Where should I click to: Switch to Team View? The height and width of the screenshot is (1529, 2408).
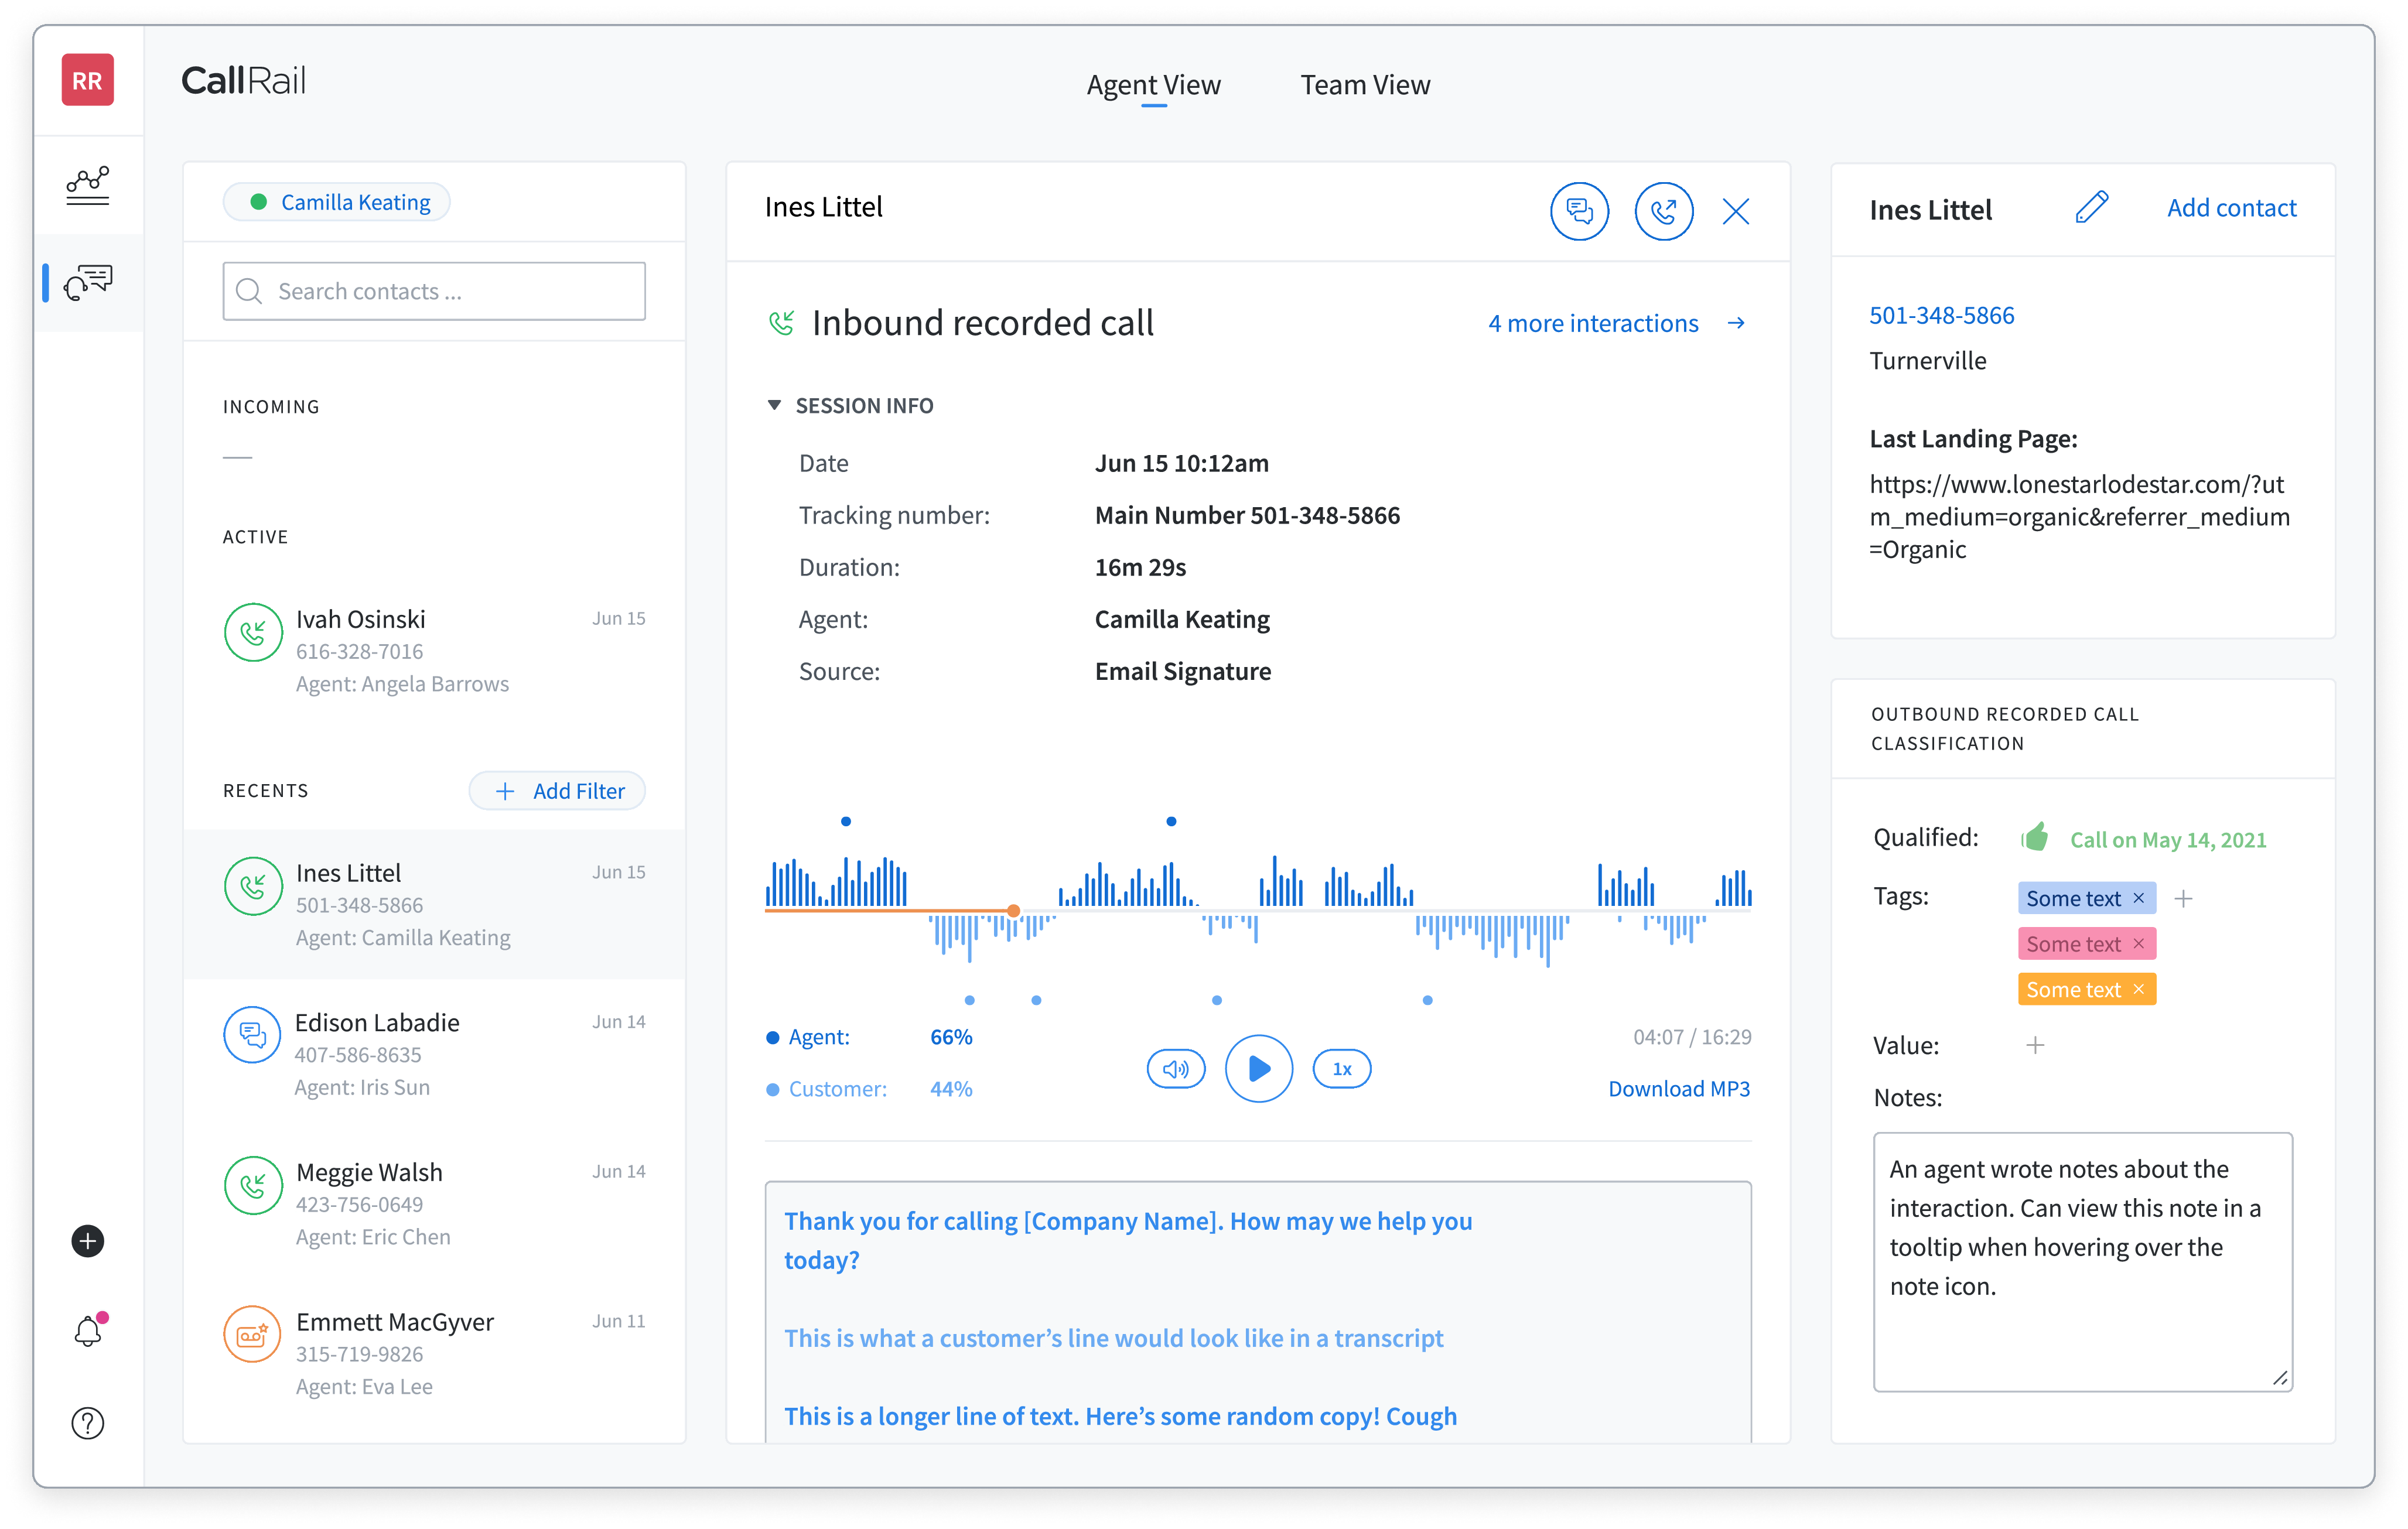(1364, 85)
